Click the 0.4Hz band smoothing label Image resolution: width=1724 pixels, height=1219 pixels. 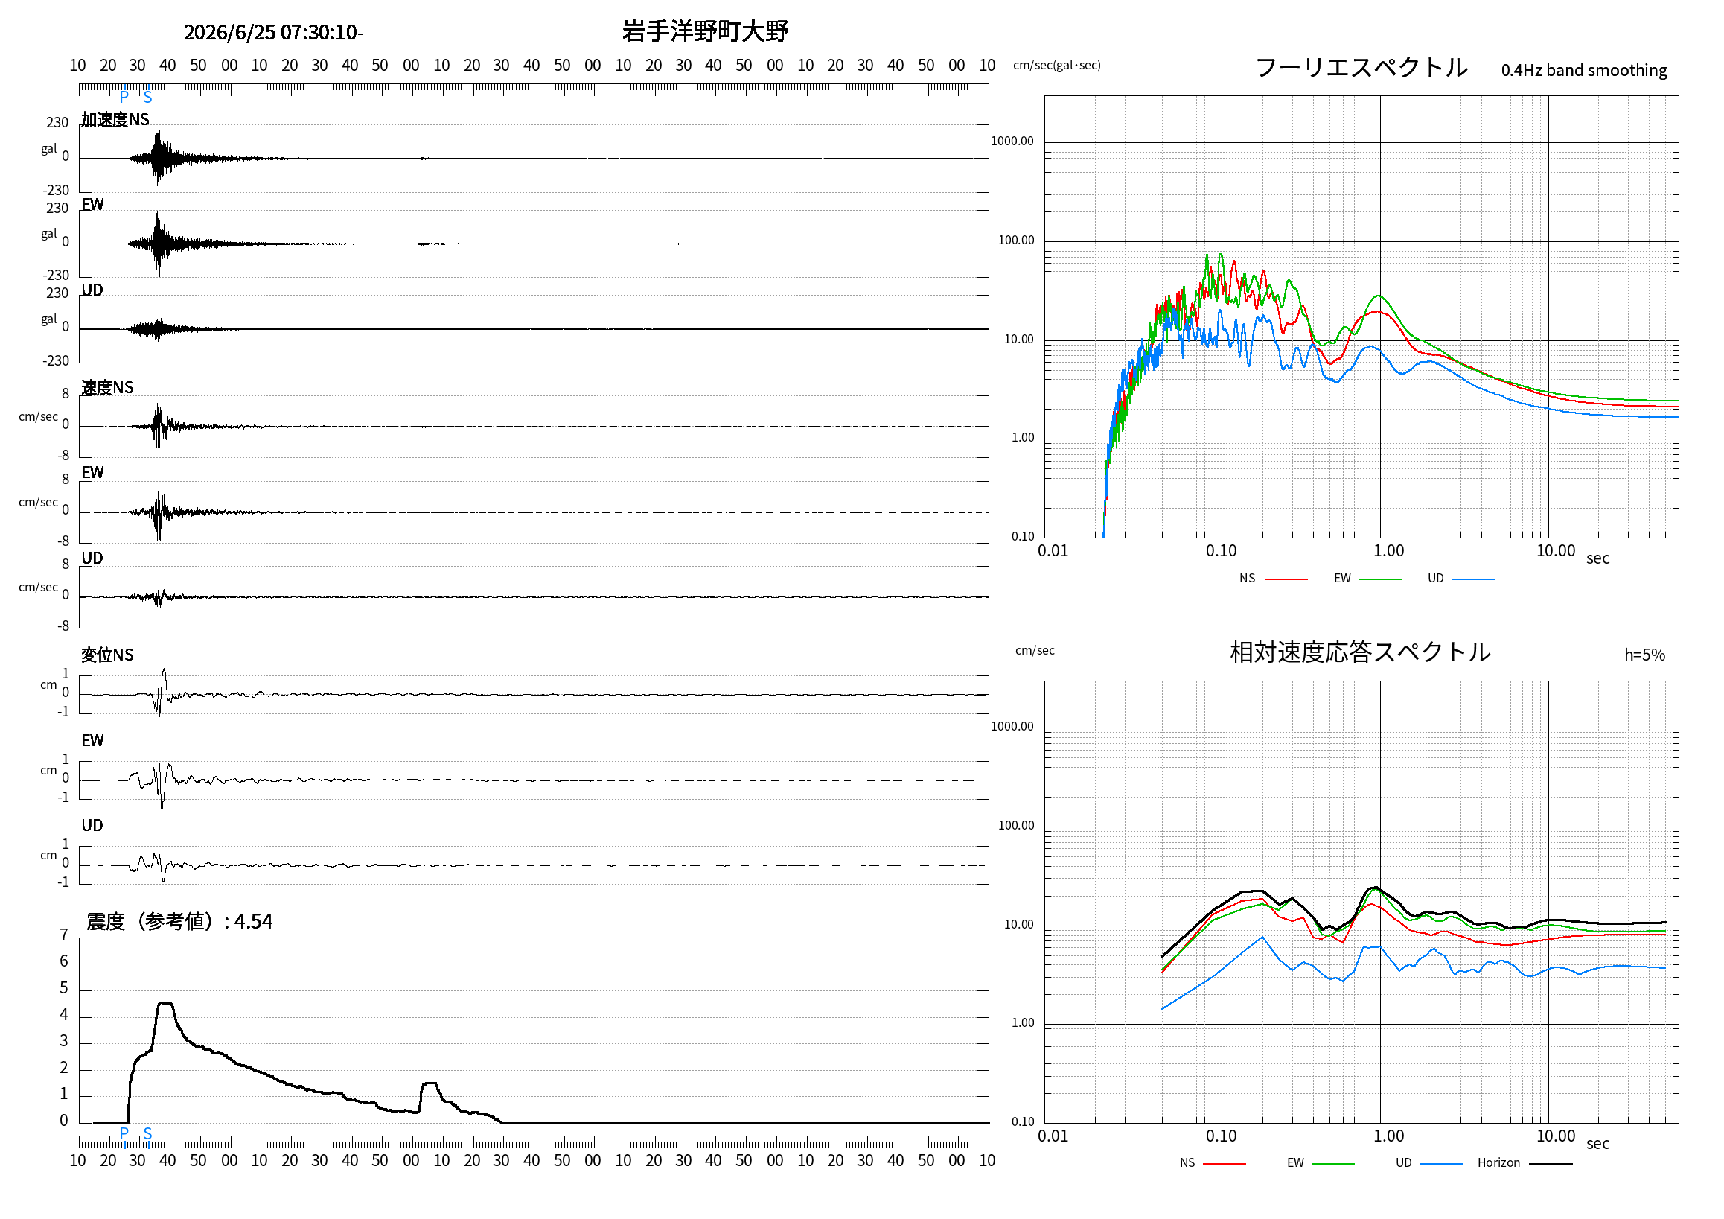[x=1584, y=71]
